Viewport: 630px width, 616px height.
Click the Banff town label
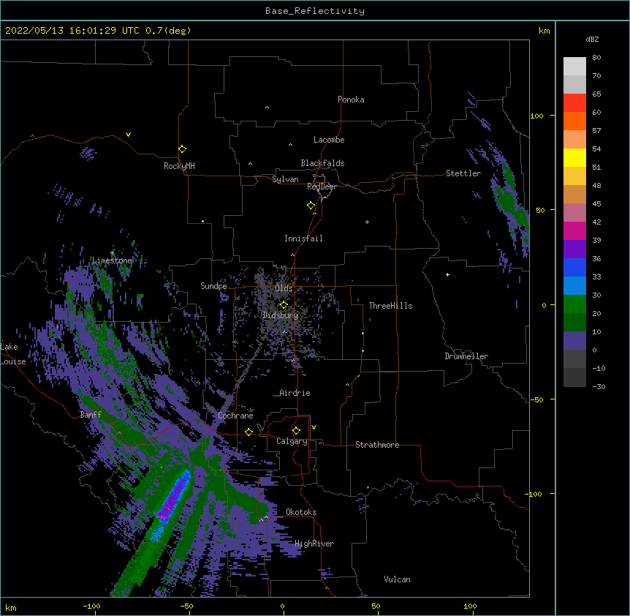click(91, 415)
